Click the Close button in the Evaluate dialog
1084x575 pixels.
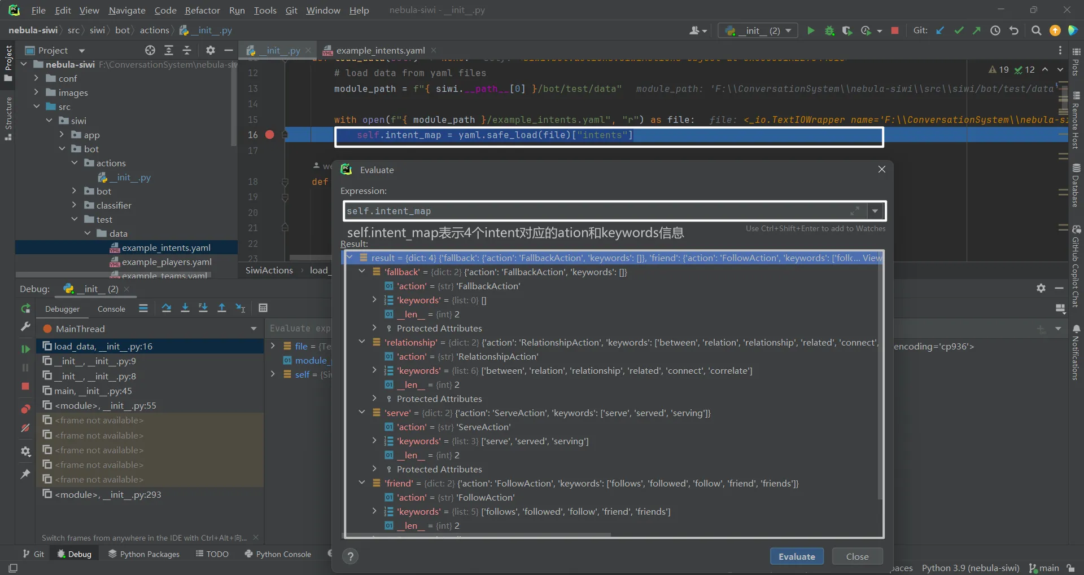click(x=857, y=556)
